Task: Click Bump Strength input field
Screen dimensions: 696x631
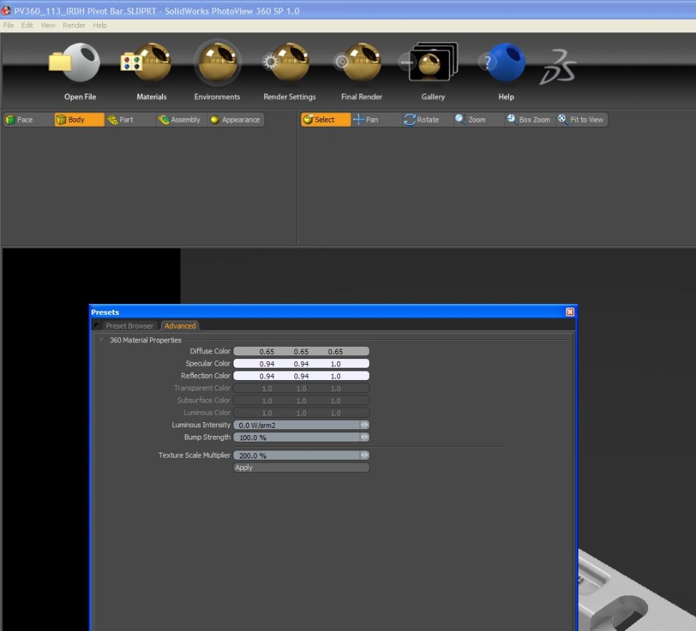Action: coord(297,437)
